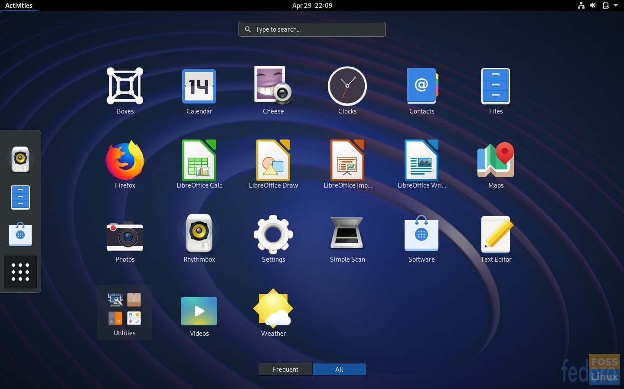Click Rhythmbox speaker icon in the dash
624x389 pixels.
click(20, 159)
